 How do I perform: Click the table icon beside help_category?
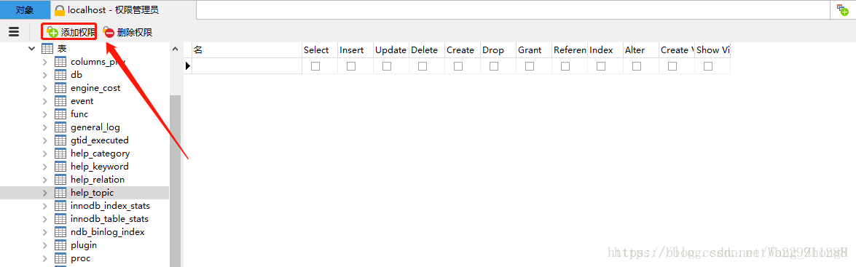tap(60, 153)
